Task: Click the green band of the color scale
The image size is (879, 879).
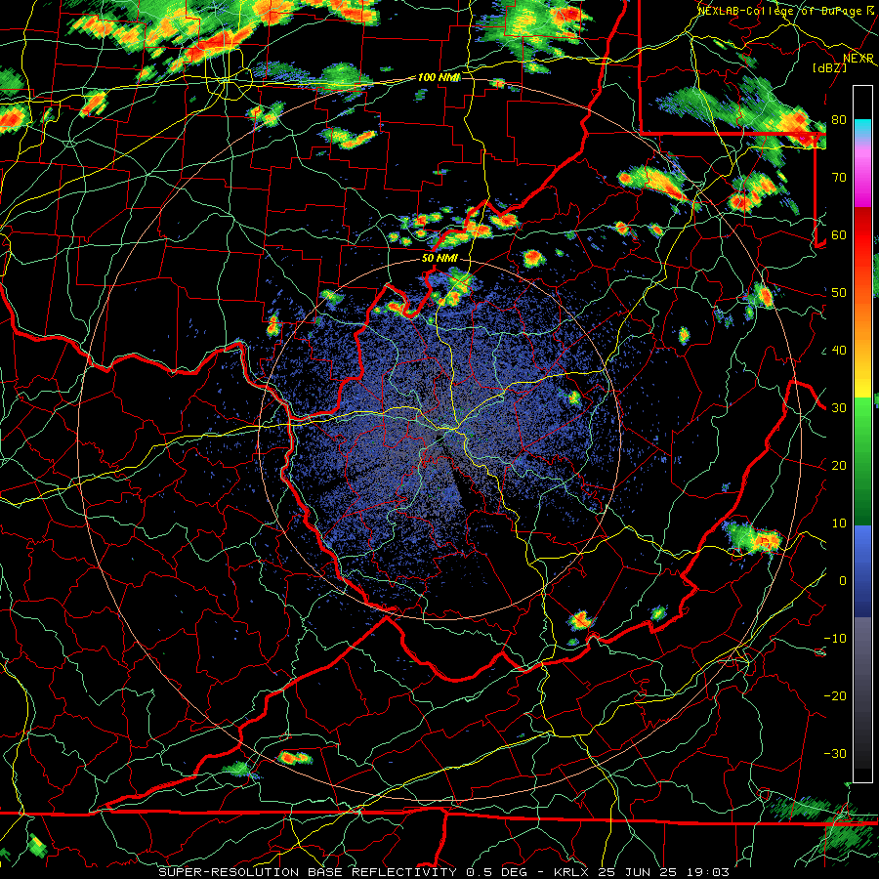Action: 862,461
